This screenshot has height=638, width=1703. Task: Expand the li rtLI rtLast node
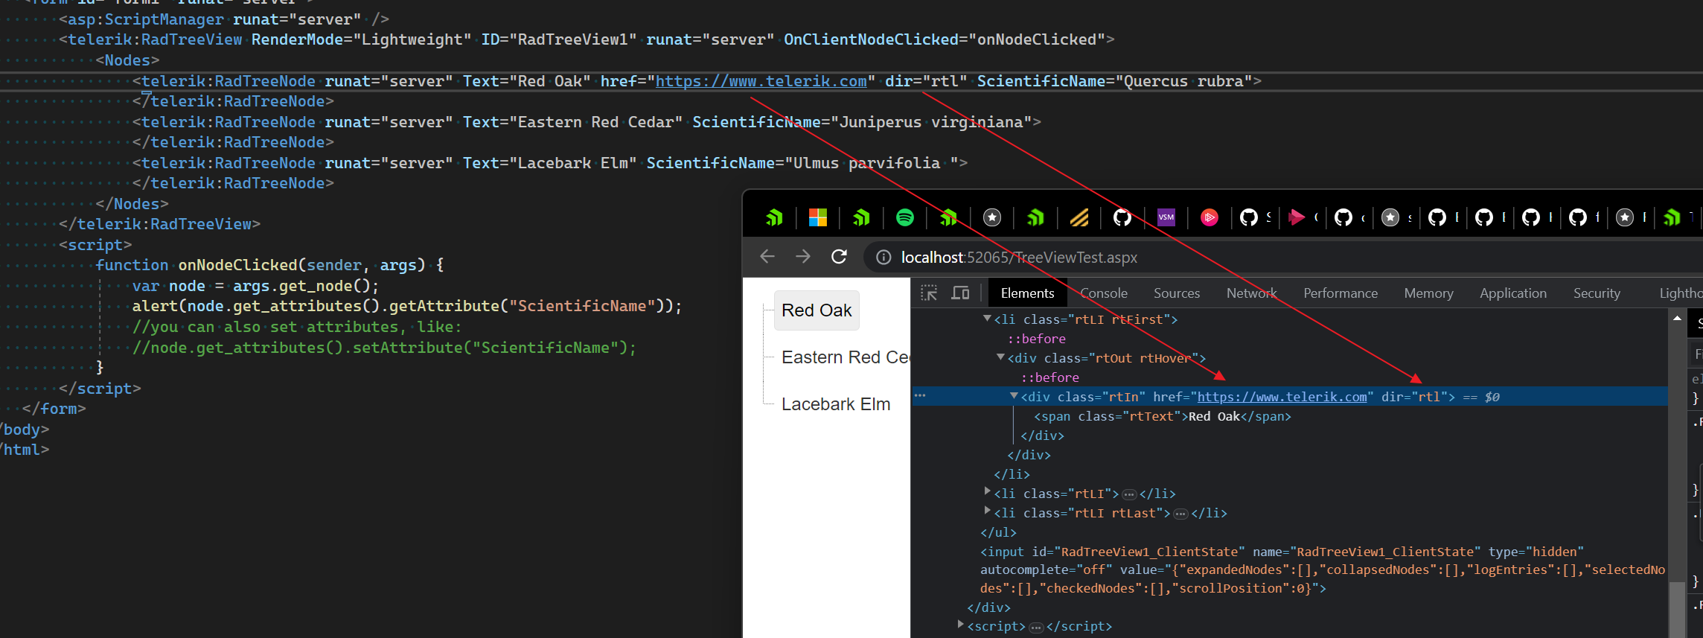(x=987, y=511)
